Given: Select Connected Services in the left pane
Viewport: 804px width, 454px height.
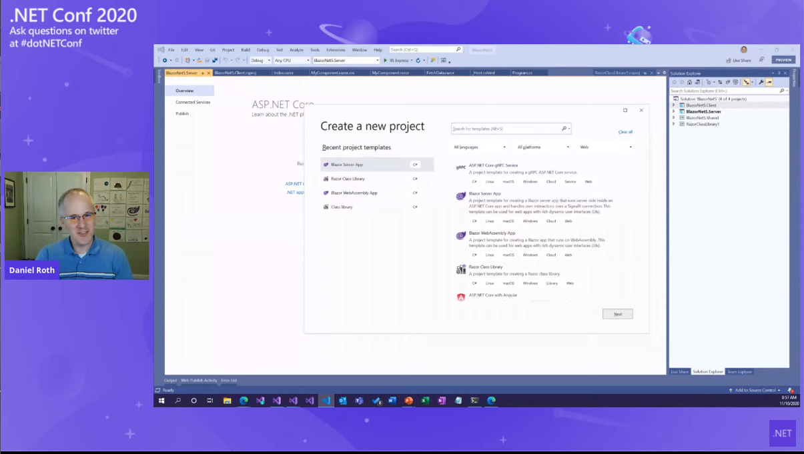Looking at the screenshot, I should click(x=193, y=102).
